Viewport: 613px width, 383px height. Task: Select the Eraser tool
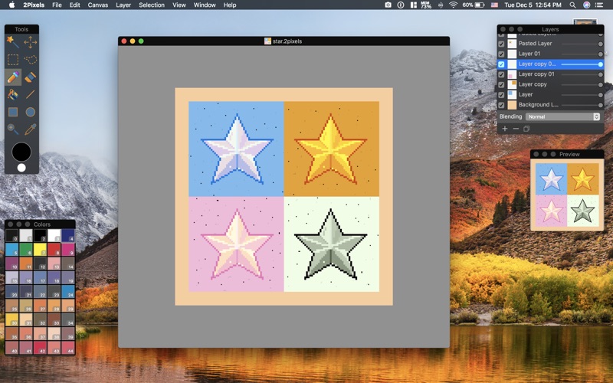coord(30,77)
